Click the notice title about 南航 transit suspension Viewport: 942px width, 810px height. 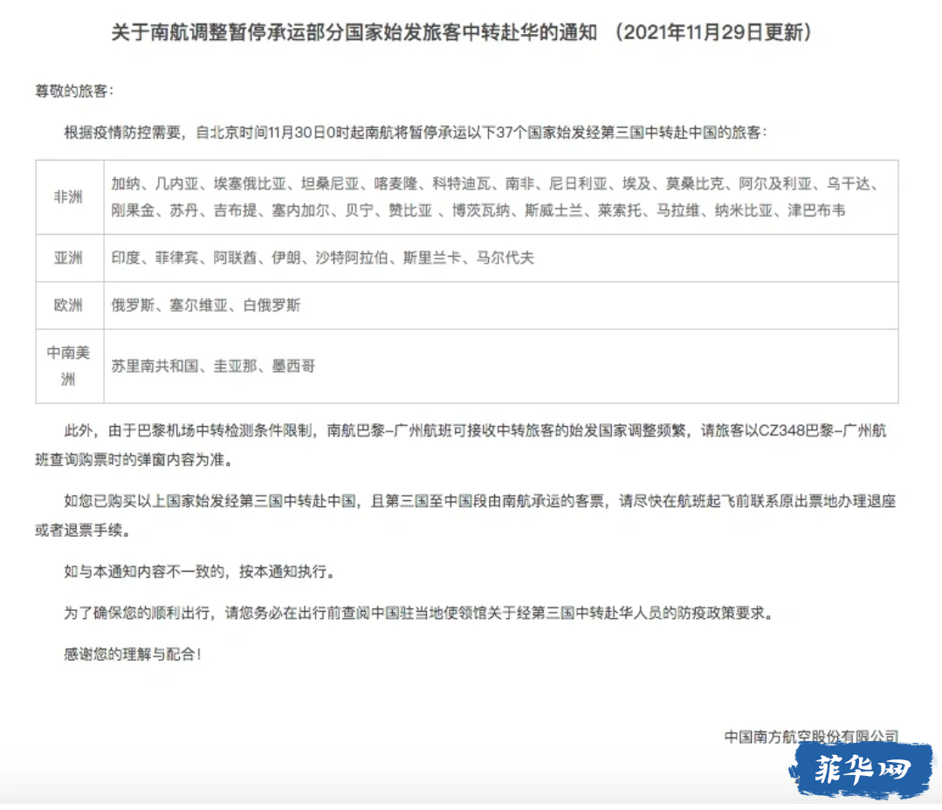[x=461, y=31]
